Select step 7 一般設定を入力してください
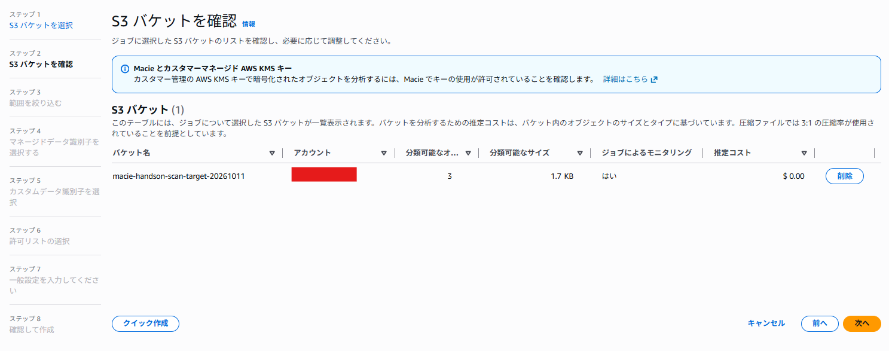Screen dimensions: 889x351 coord(54,285)
